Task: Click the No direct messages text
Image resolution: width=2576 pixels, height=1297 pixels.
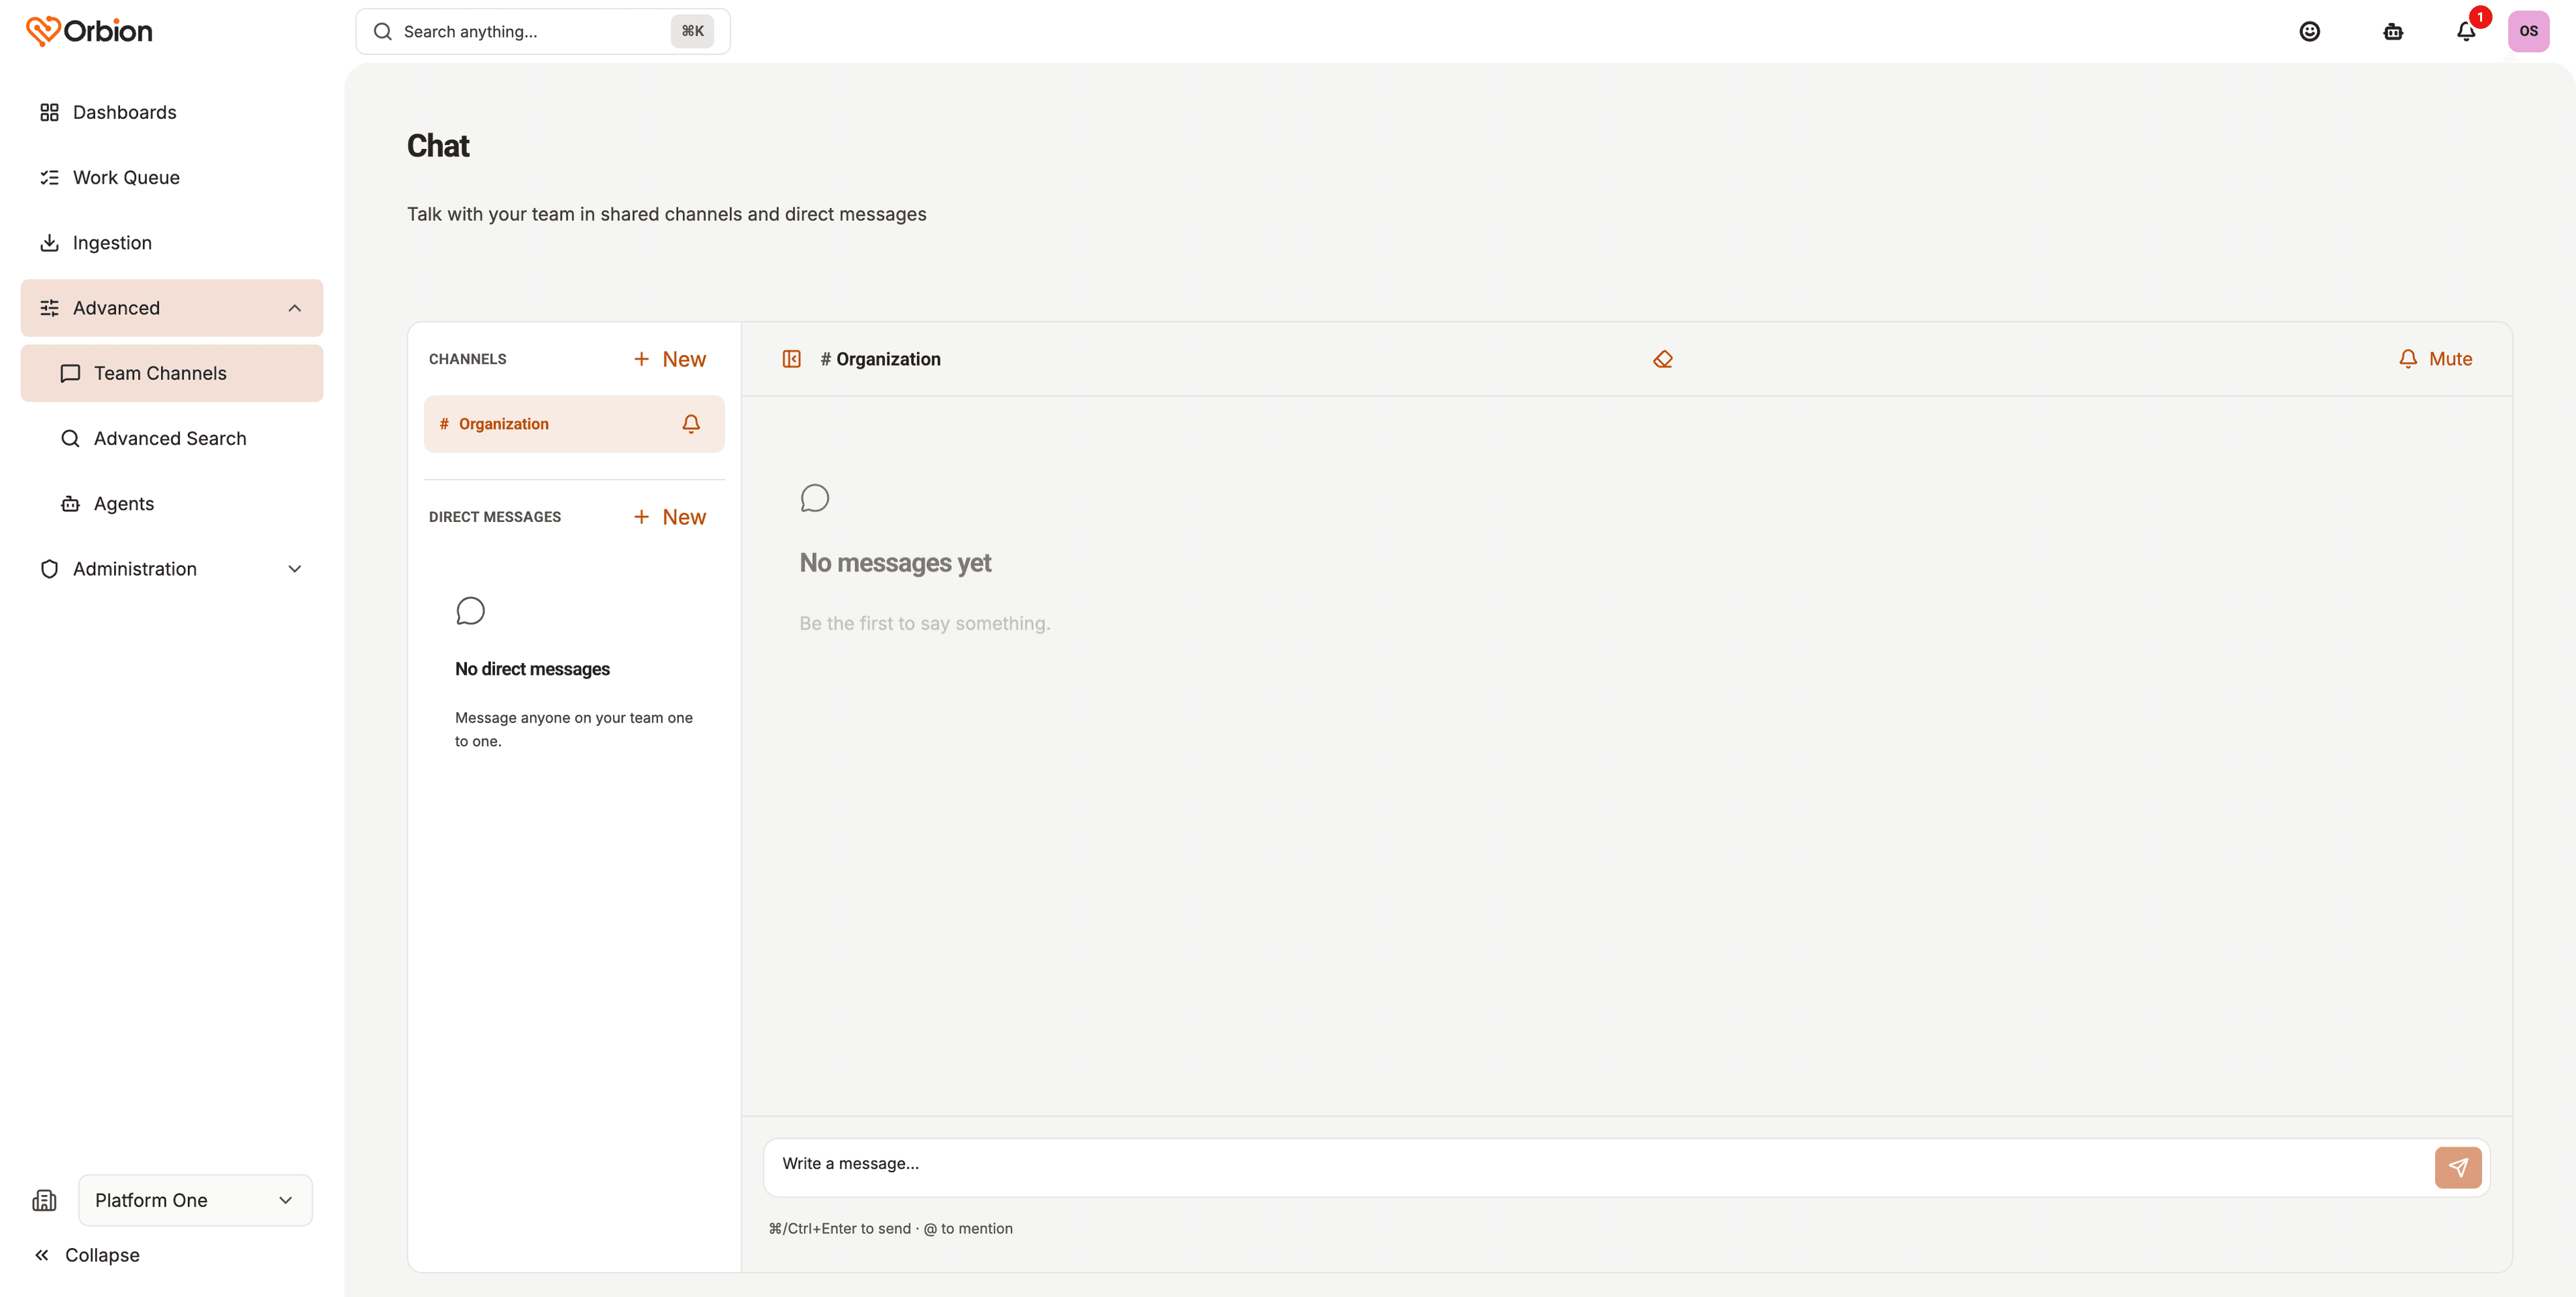Action: point(532,669)
